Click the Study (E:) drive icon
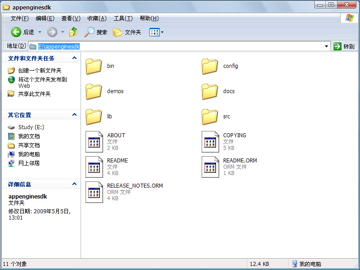Image resolution: width=360 pixels, height=270 pixels. coord(11,127)
